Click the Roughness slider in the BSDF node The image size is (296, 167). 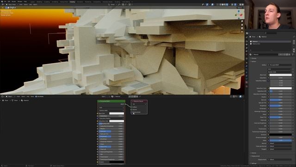point(111,136)
